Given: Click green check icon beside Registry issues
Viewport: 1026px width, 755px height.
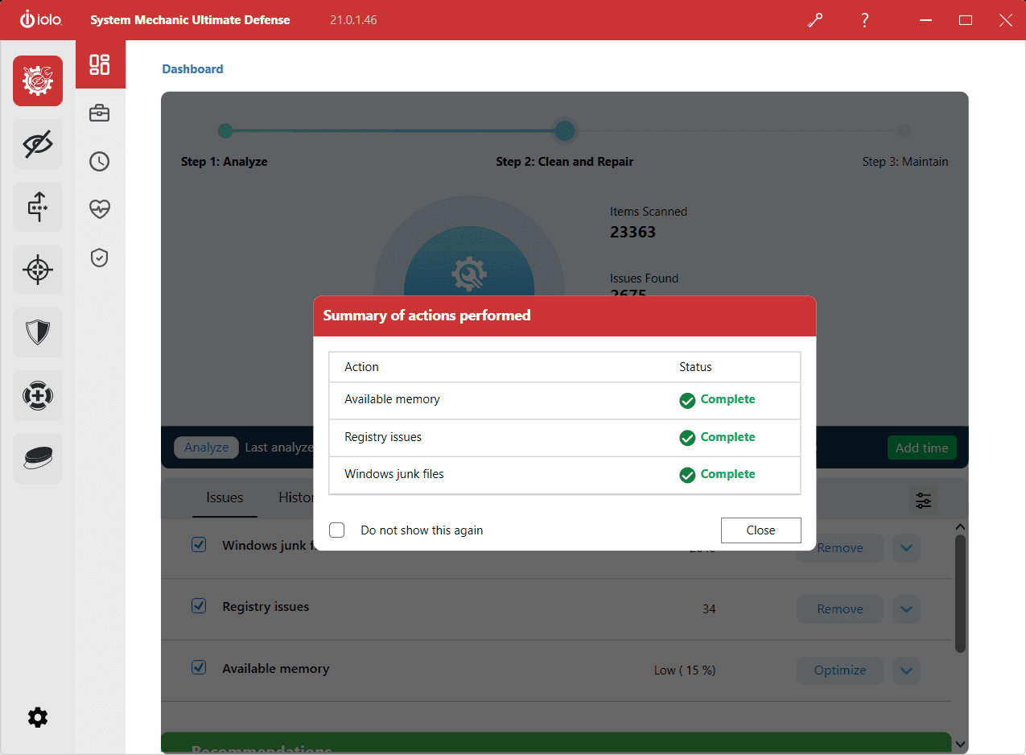Looking at the screenshot, I should (687, 438).
